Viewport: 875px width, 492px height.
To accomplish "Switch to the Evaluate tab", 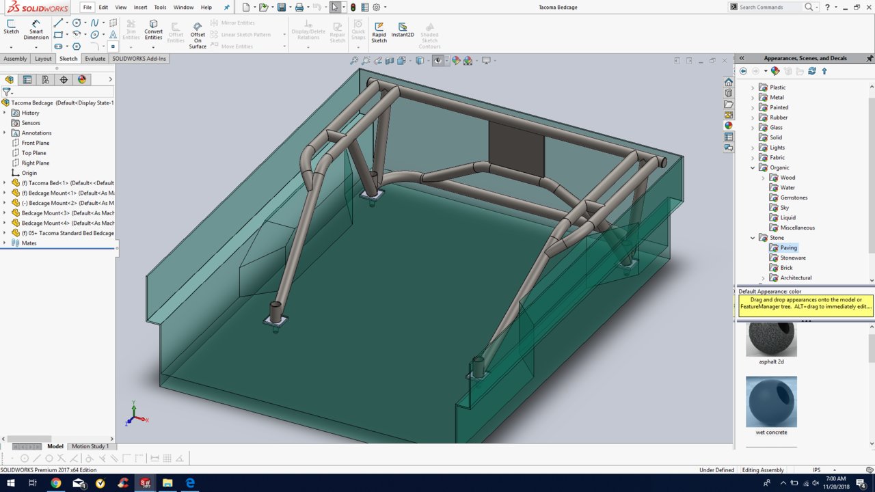I will click(95, 59).
